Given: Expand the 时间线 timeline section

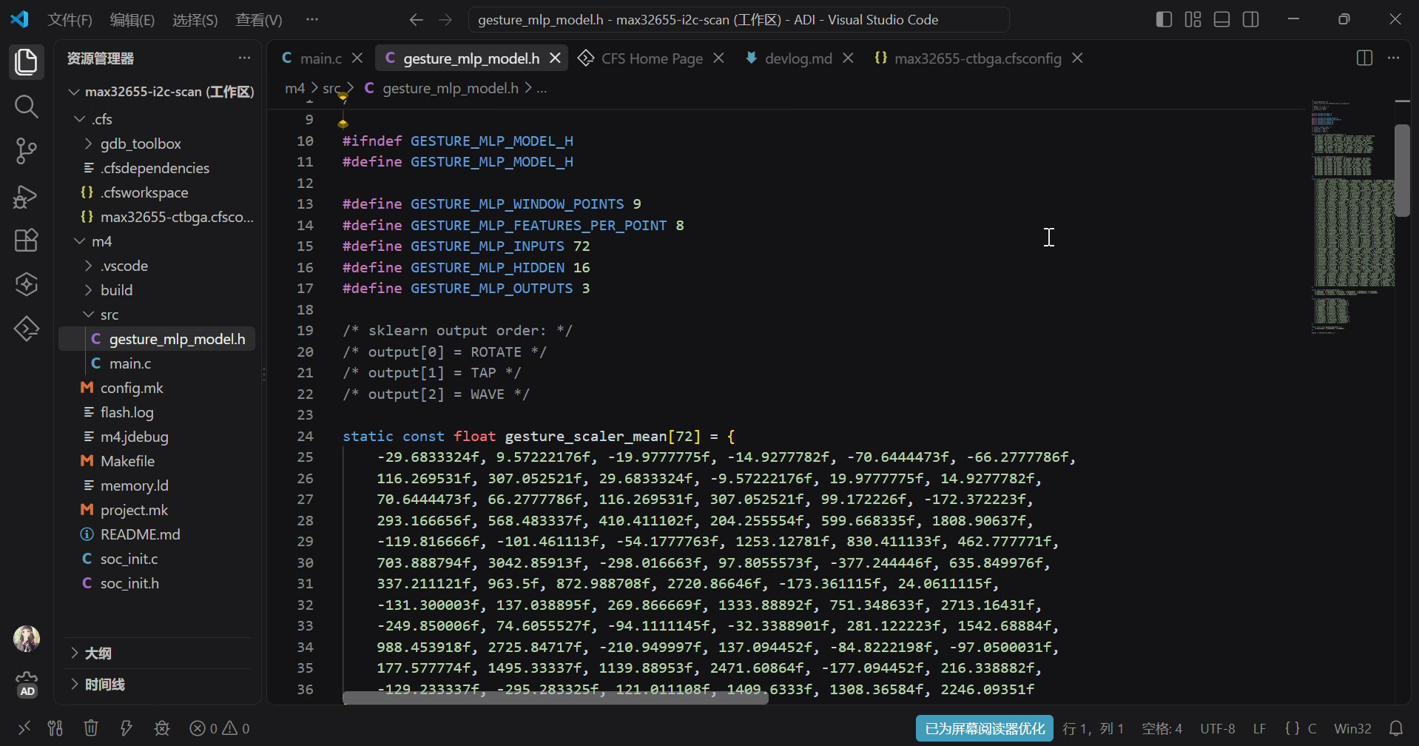Looking at the screenshot, I should tap(157, 685).
